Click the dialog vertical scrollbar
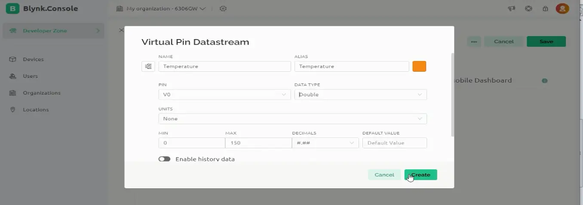 tap(452, 95)
